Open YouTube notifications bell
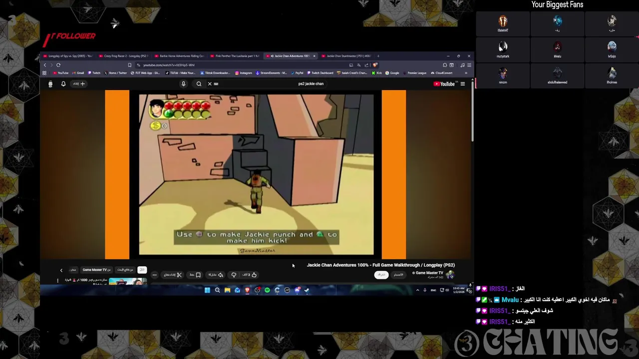Viewport: 639px width, 359px height. point(63,84)
